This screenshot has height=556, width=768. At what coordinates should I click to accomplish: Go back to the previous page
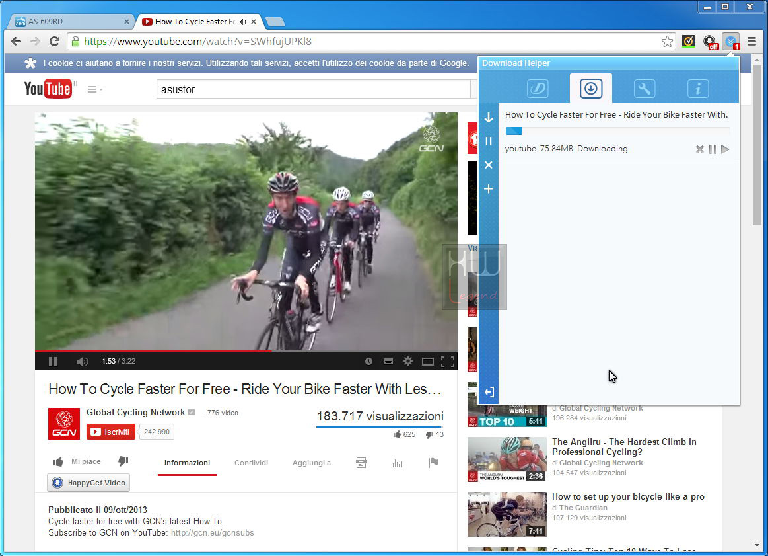pyautogui.click(x=16, y=41)
